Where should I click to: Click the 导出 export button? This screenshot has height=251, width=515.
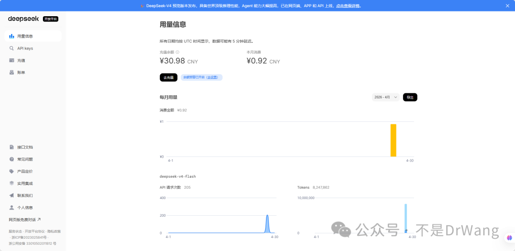click(410, 98)
